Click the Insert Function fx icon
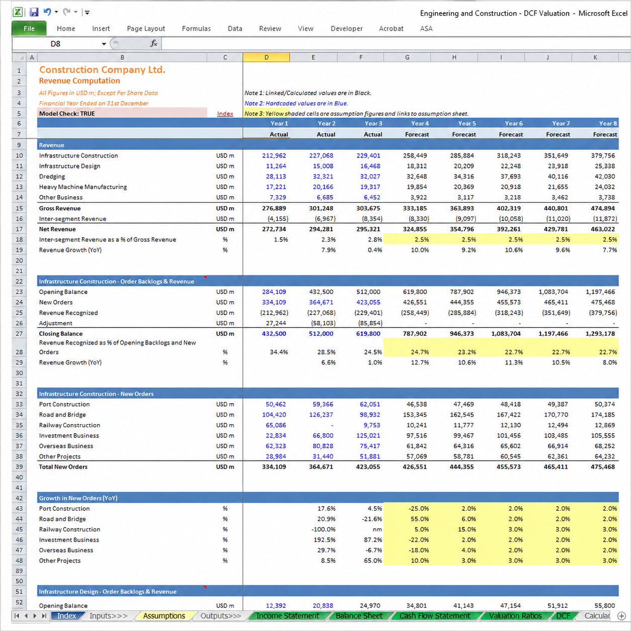Image resolution: width=631 pixels, height=631 pixels. tap(154, 44)
